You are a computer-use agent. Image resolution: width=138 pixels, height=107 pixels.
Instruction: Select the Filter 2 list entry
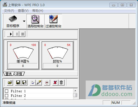coord(38,95)
